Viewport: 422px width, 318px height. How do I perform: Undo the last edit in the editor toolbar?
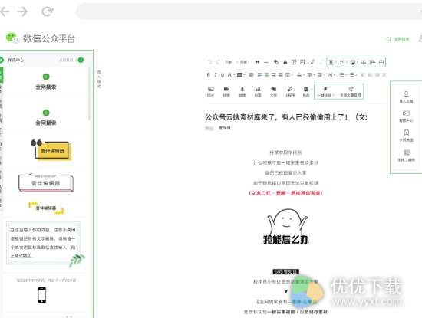click(x=209, y=62)
